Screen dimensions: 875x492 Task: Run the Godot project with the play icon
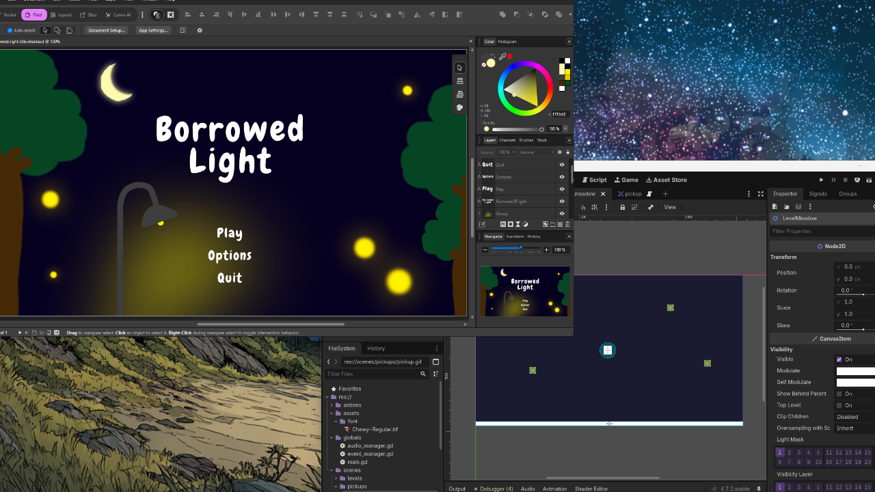(x=821, y=180)
